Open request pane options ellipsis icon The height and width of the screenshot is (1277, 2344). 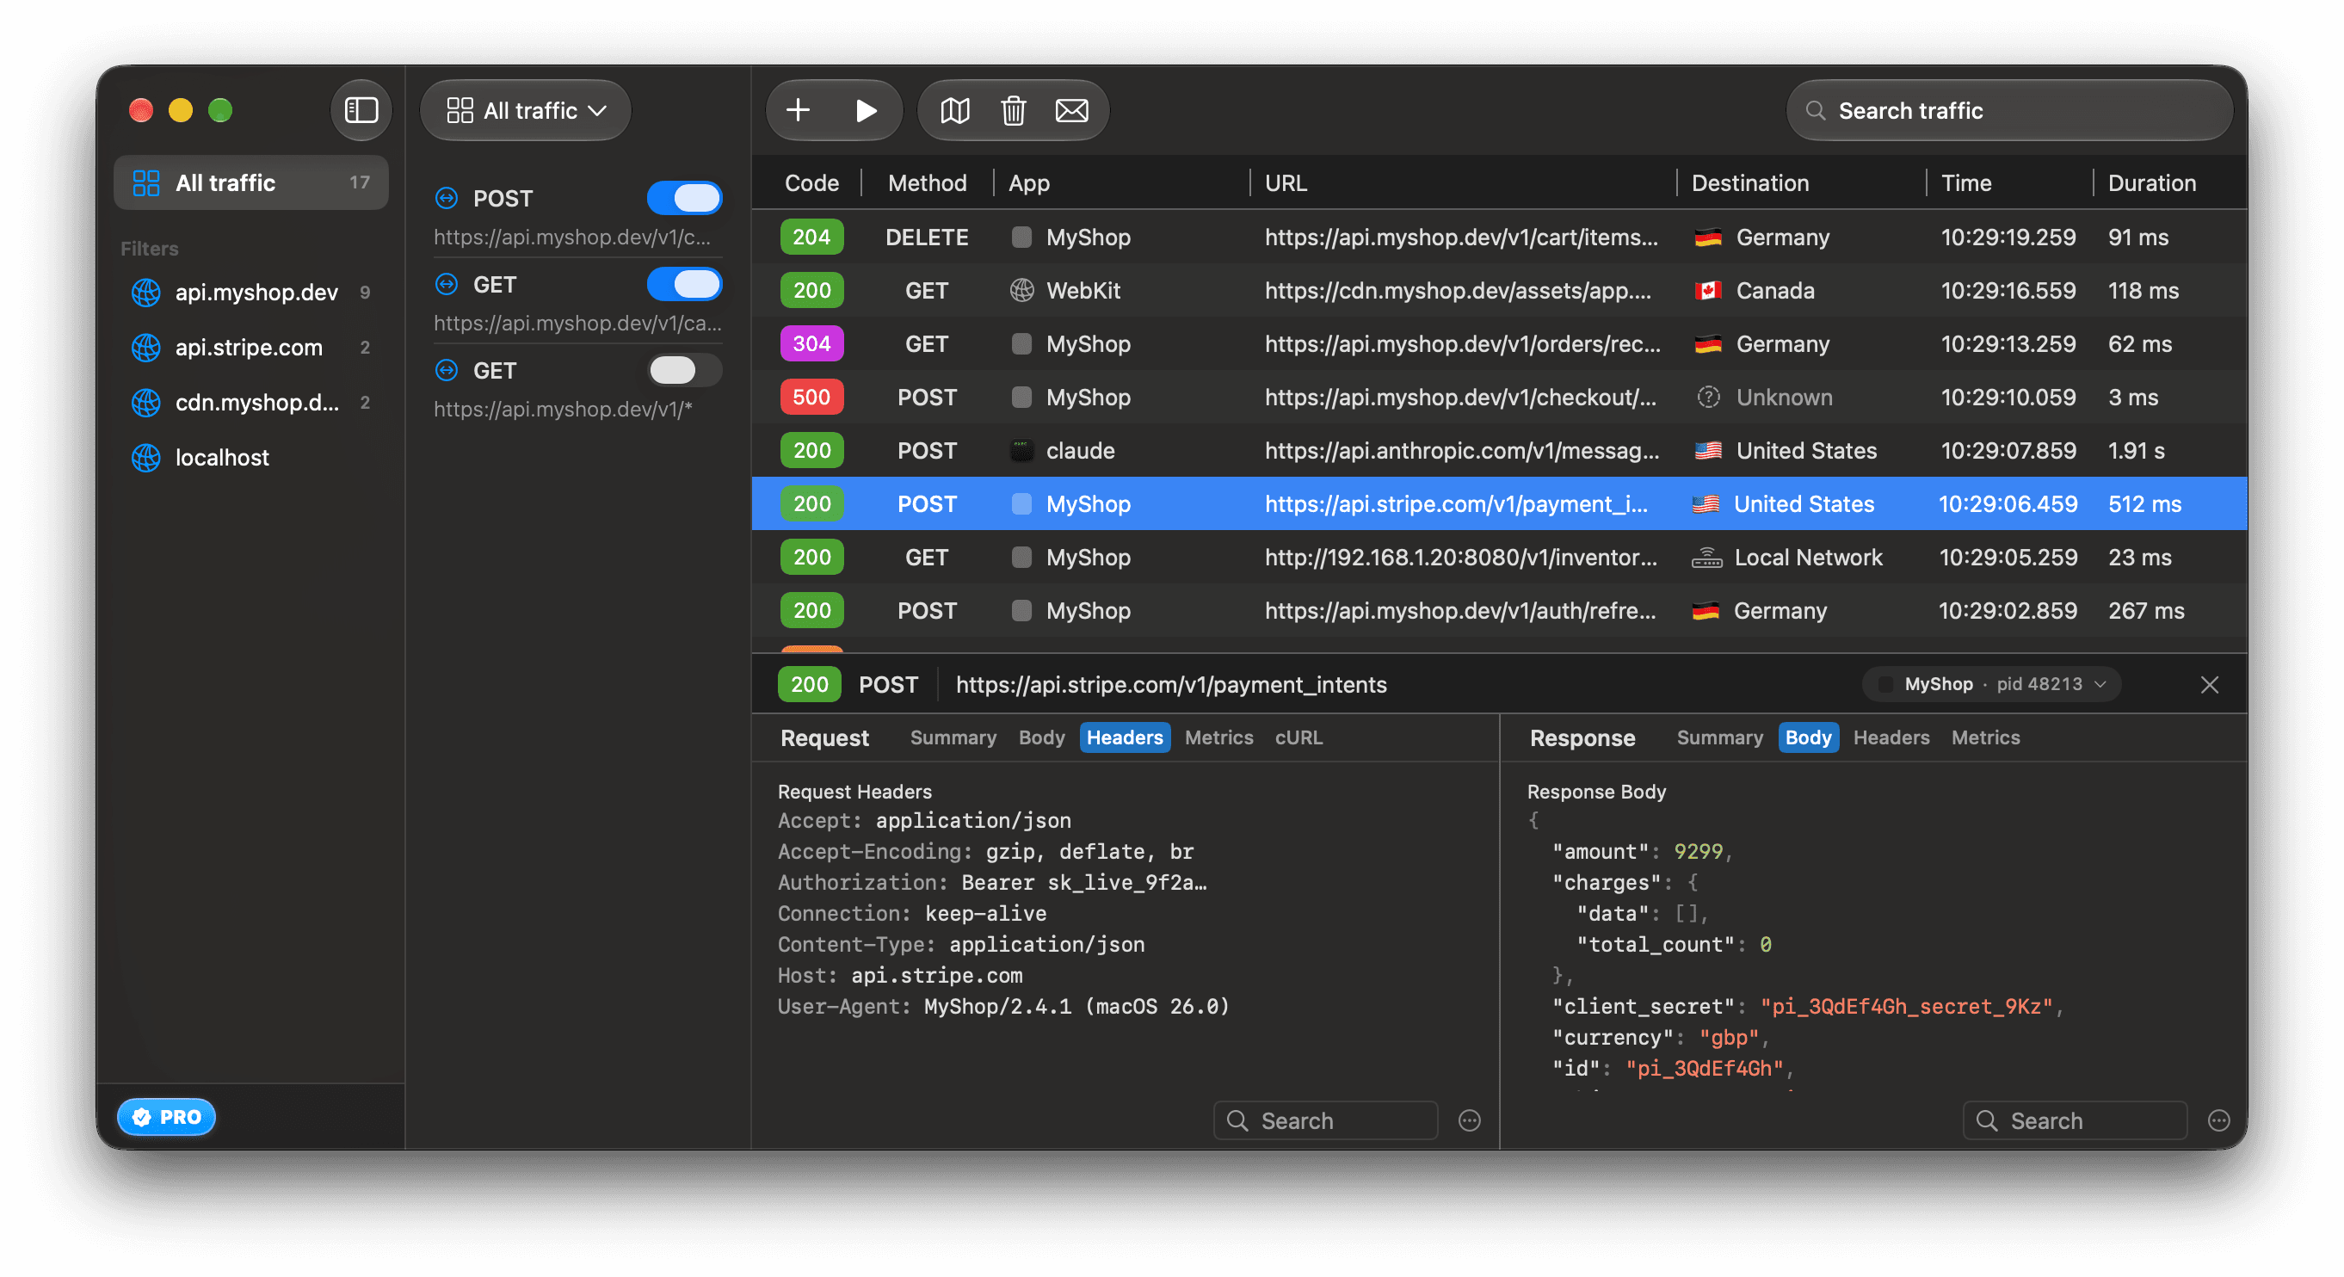coord(1470,1120)
